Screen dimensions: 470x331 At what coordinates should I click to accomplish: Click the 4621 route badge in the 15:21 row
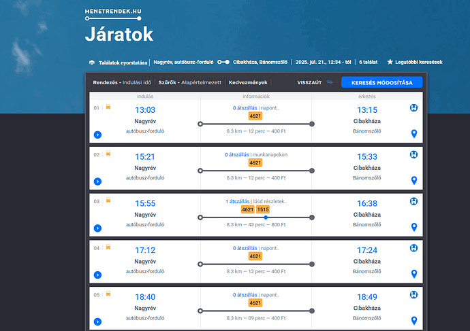(x=255, y=162)
